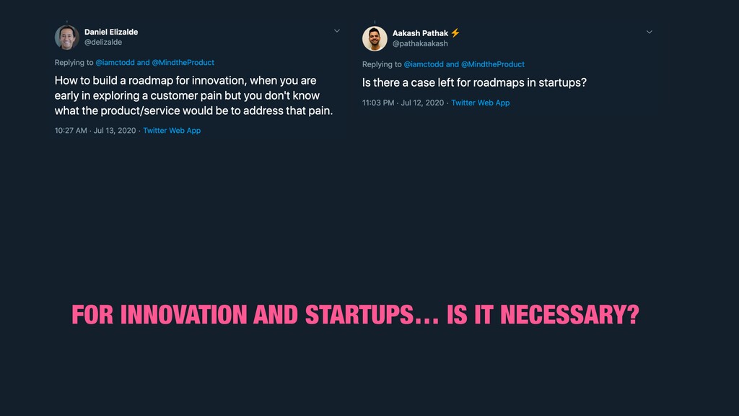Click the 11:03 PM Jul 12, 2020 timestamp
The width and height of the screenshot is (739, 416).
coord(403,103)
